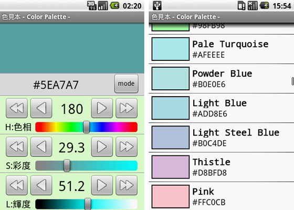
Task: Click the color list scrollbar thumb
Action: 293,81
